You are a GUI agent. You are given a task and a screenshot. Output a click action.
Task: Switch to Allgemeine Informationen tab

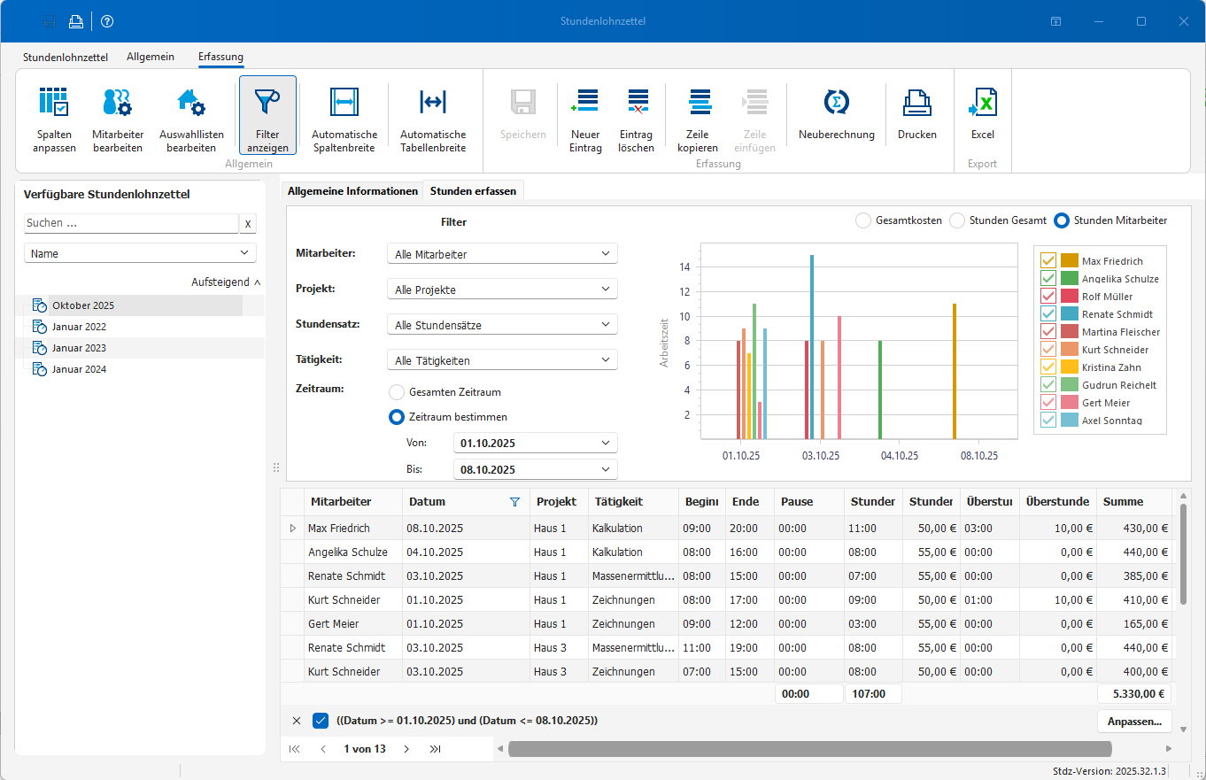coord(352,189)
